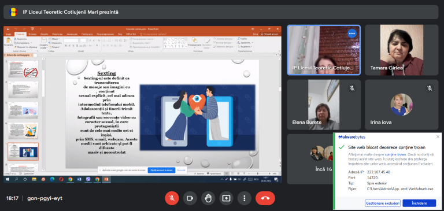Viewport: 444px width, 211px height.
Task: Click the red leave call button
Action: [265, 198]
